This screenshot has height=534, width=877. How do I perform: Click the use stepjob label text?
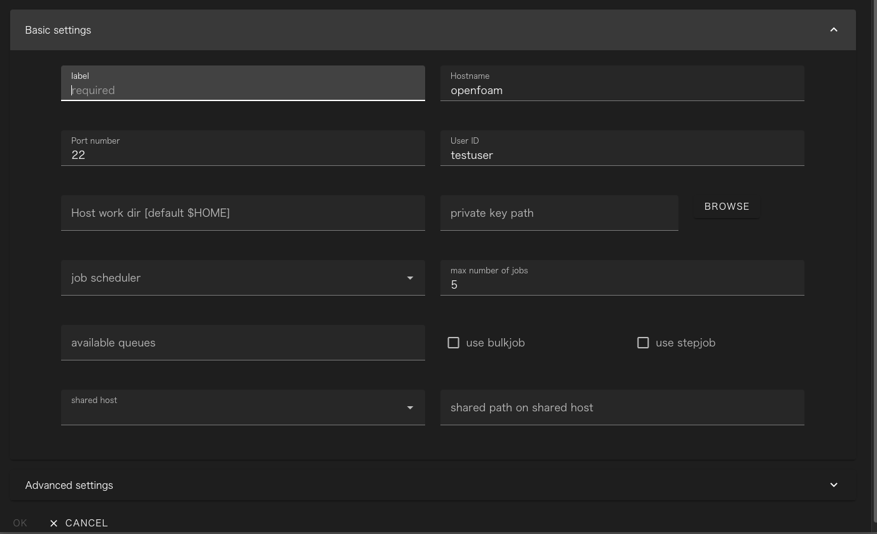coord(685,343)
